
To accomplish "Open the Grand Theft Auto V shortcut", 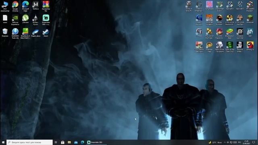I will (219, 6).
